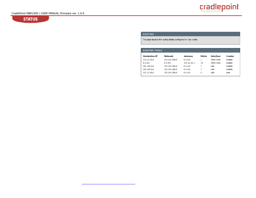The height and width of the screenshot is (198, 256).
Task: Click the creator value User
Action: (228, 73)
